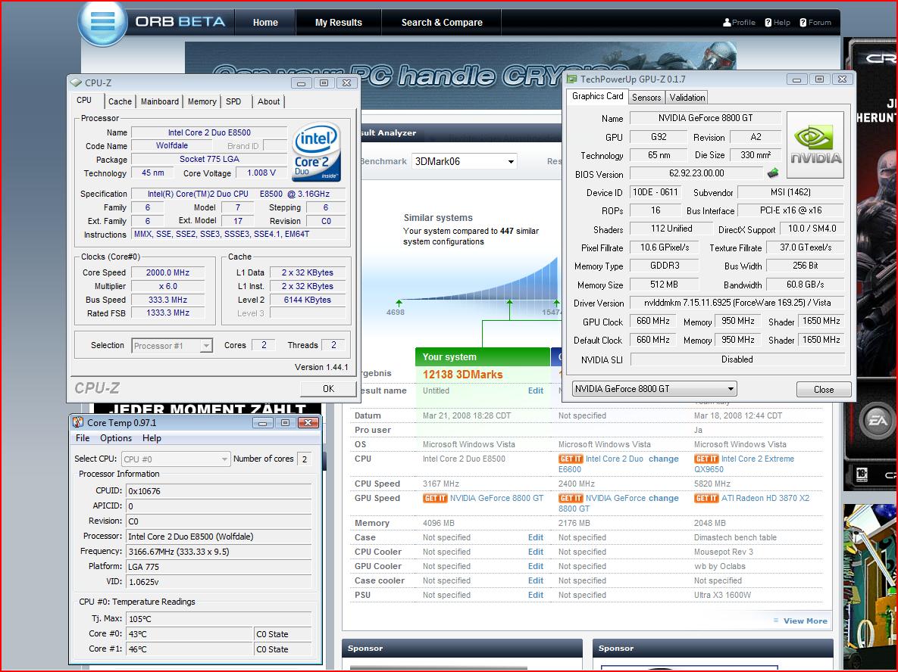Click Edit link in the Case row
The height and width of the screenshot is (672, 898).
536,537
